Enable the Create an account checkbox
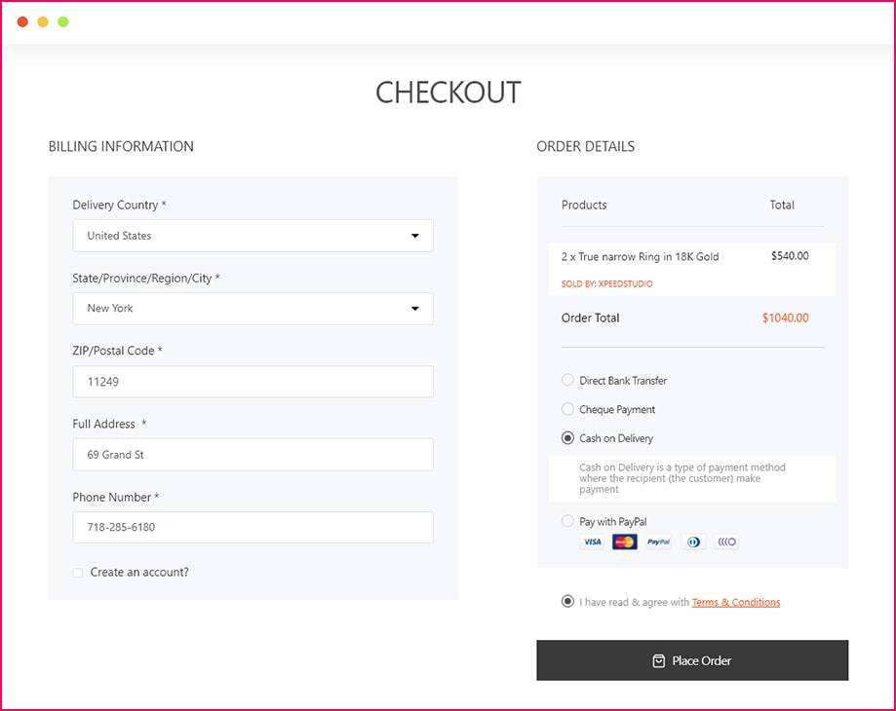The width and height of the screenshot is (896, 711). 78,573
